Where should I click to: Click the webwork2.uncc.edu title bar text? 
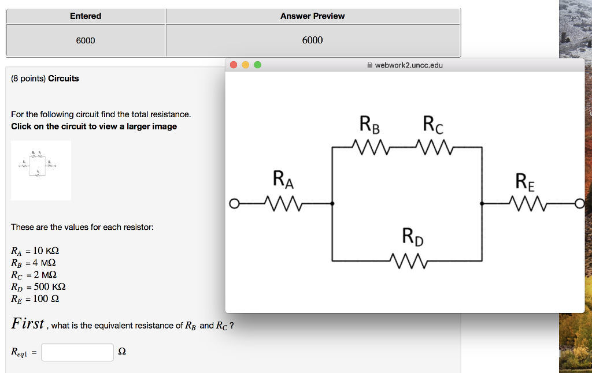[x=408, y=65]
